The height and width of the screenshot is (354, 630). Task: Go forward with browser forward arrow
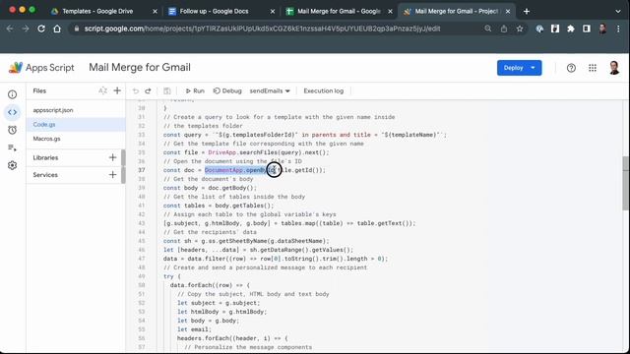coord(26,29)
